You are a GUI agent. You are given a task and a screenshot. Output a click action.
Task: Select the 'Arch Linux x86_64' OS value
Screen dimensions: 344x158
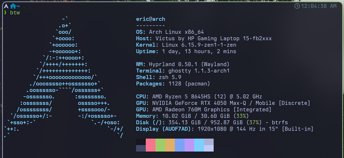click(x=176, y=32)
